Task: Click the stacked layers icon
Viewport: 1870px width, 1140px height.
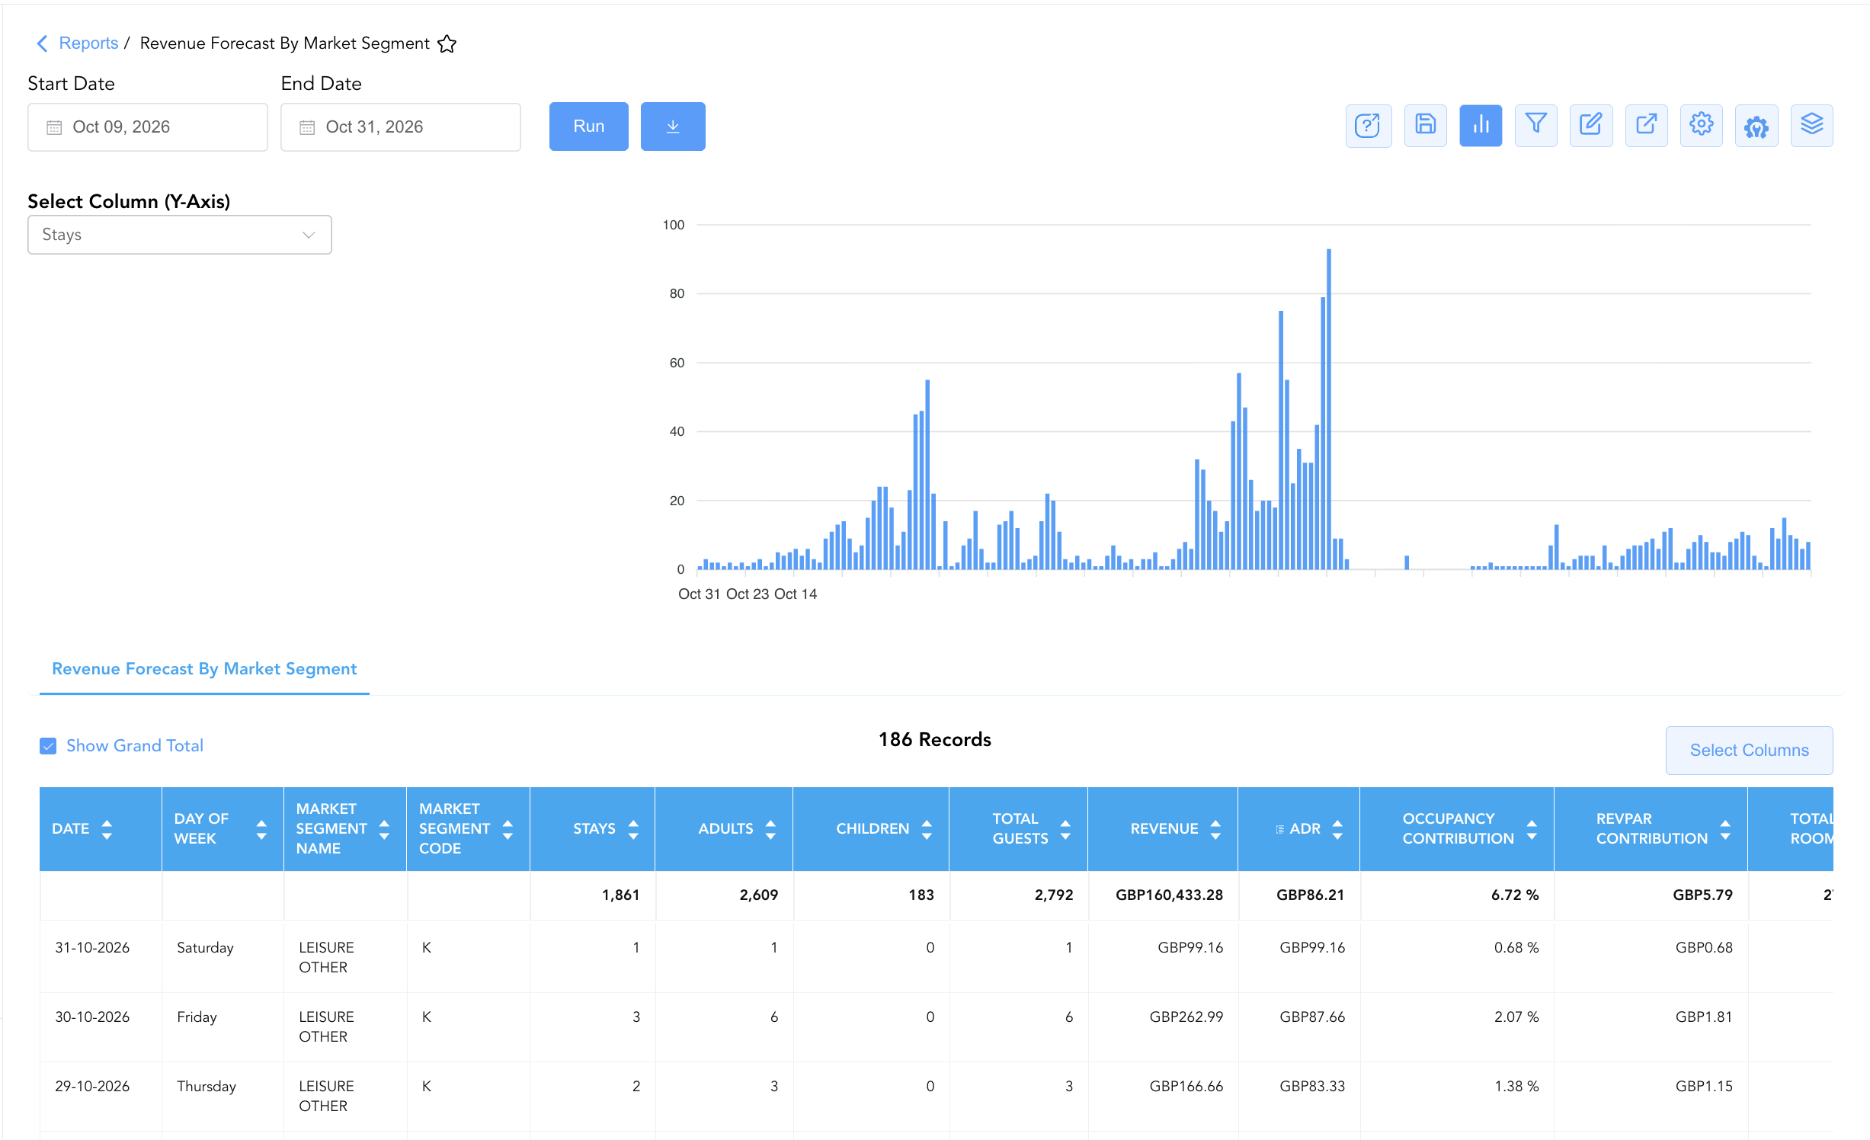Action: click(1811, 126)
